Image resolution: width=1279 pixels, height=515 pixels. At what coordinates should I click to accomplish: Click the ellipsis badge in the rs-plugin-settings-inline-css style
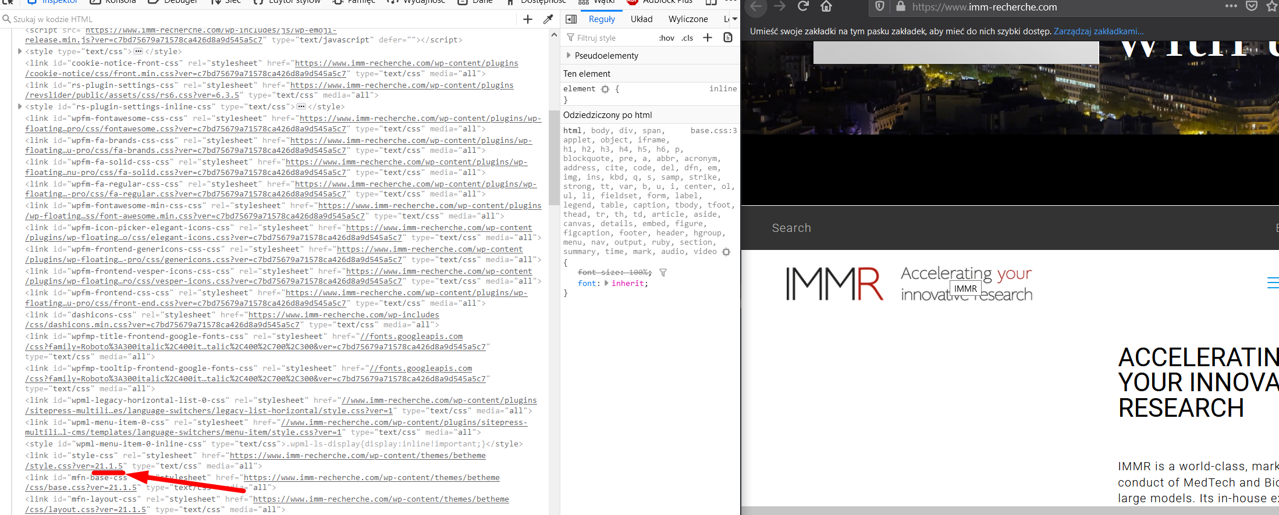[x=301, y=106]
